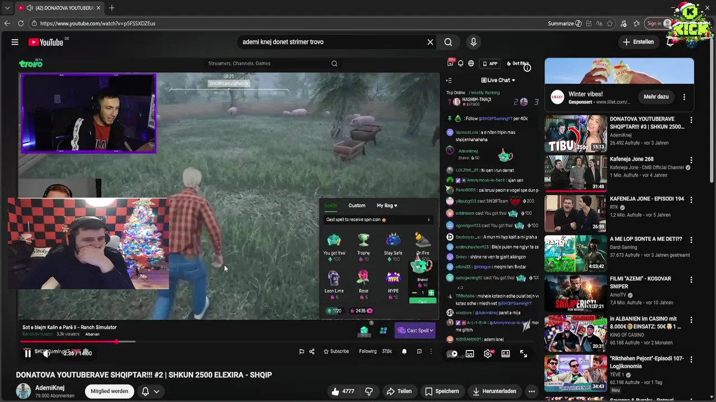
Task: Add page to favorites with star icon
Action: coord(610,23)
